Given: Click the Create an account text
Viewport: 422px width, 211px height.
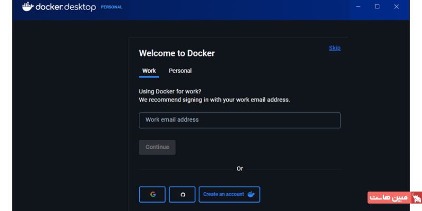Looking at the screenshot, I should [224, 194].
